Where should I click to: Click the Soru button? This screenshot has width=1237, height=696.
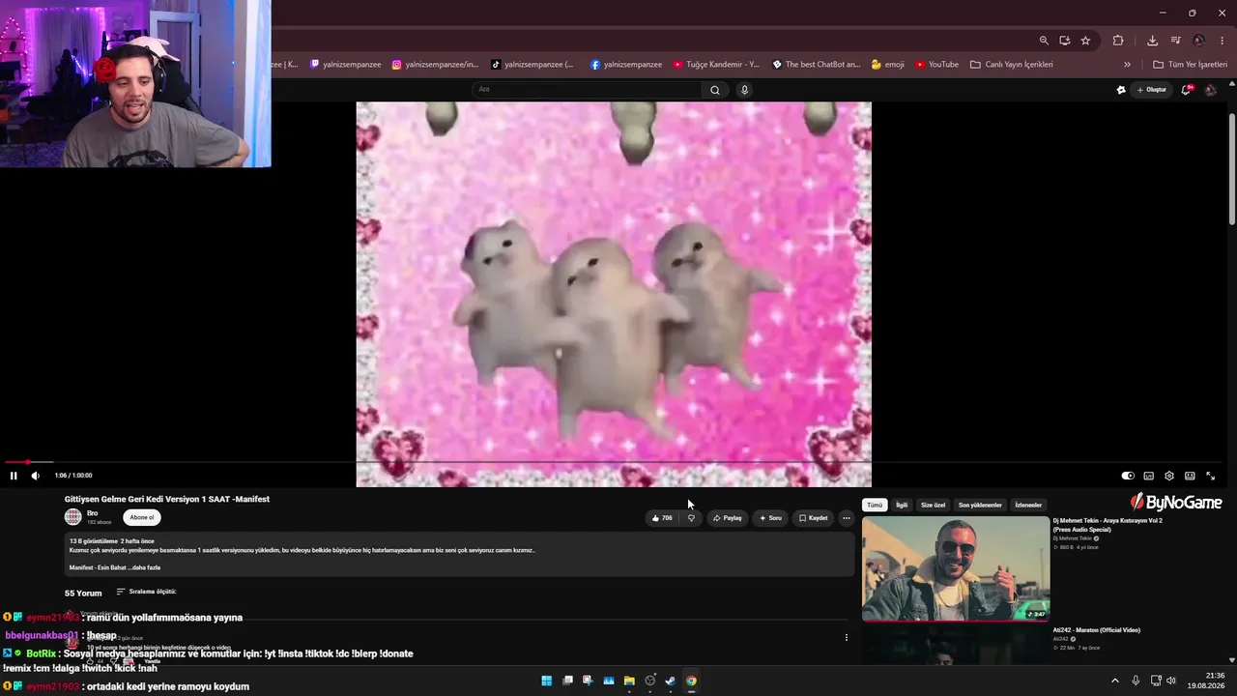point(770,518)
